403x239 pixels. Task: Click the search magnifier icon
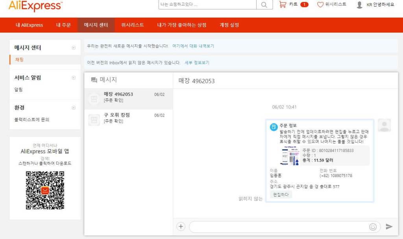click(264, 5)
